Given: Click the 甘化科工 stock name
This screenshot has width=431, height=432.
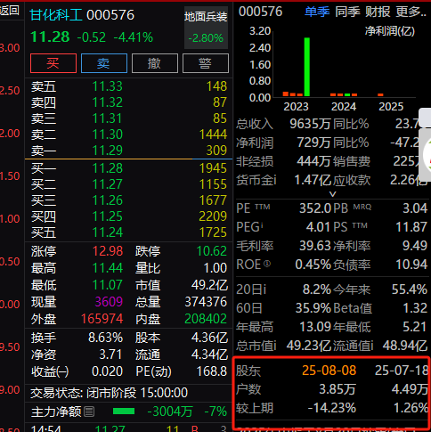Looking at the screenshot, I should pyautogui.click(x=56, y=15).
